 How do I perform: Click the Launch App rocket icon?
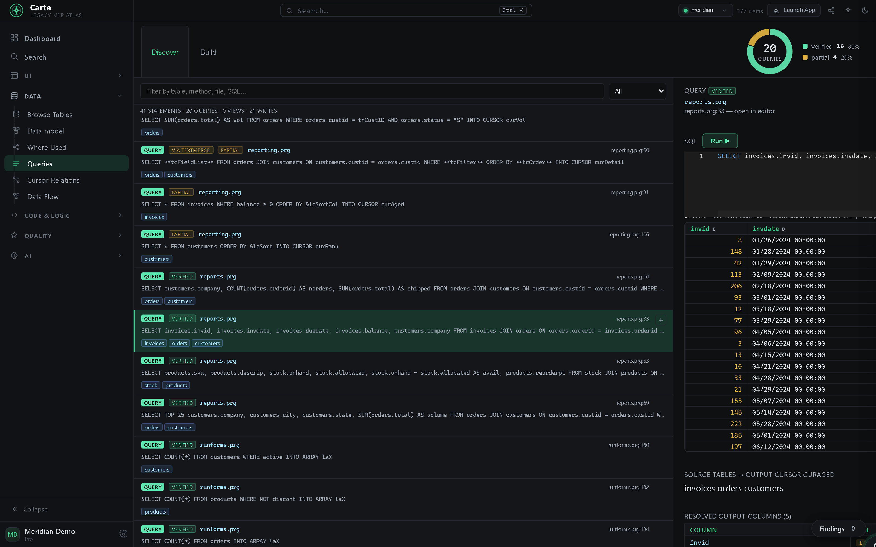pyautogui.click(x=776, y=11)
